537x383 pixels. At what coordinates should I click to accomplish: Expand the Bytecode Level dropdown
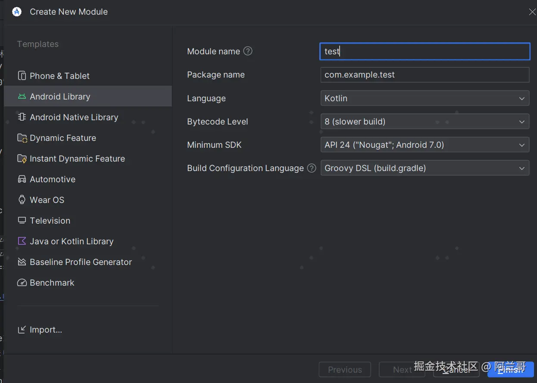(425, 121)
